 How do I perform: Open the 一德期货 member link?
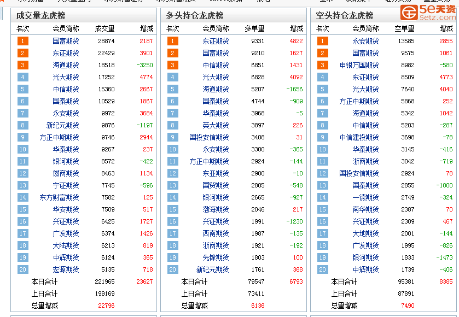365,197
